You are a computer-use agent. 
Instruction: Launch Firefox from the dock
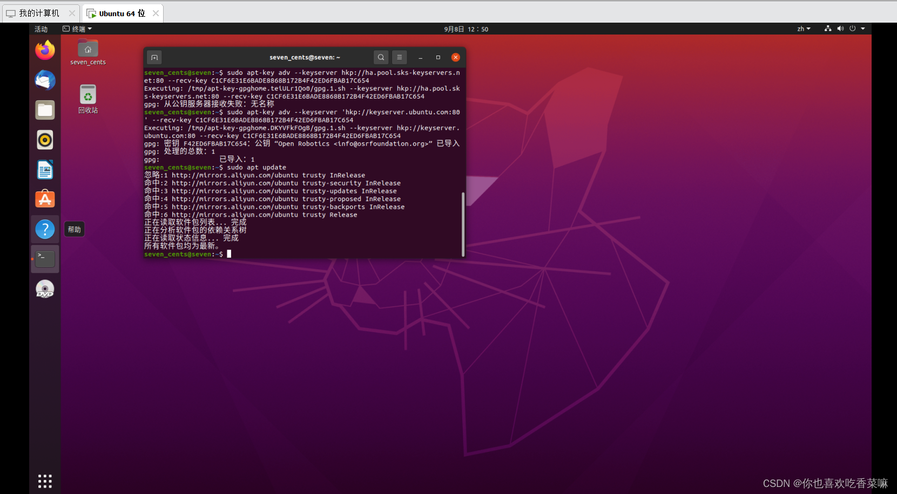45,50
